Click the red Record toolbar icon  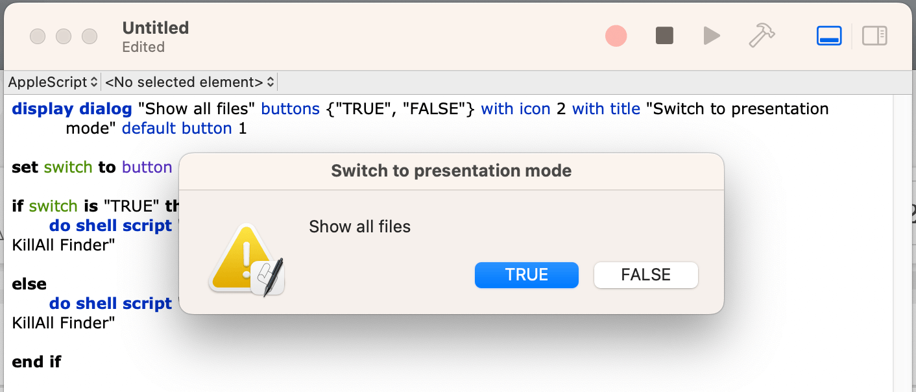[x=616, y=36]
